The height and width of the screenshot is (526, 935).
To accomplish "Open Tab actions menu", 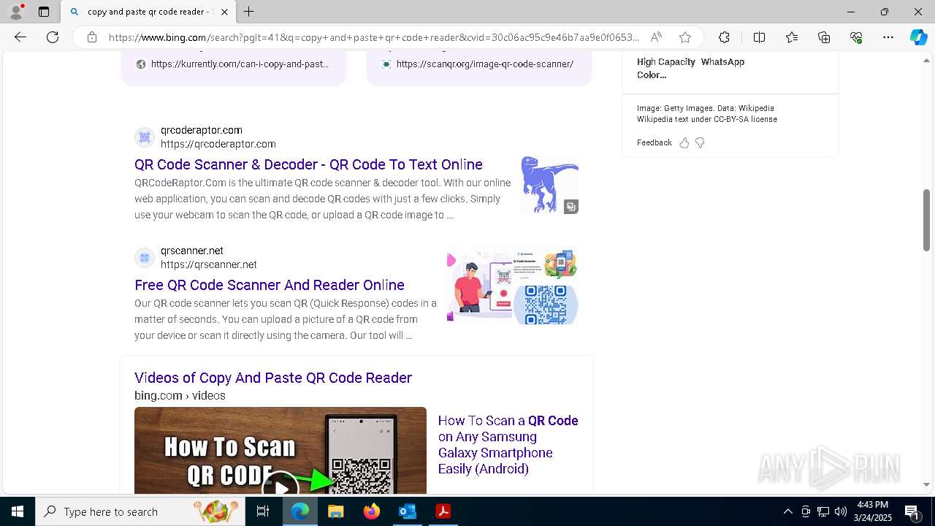I will 44,12.
